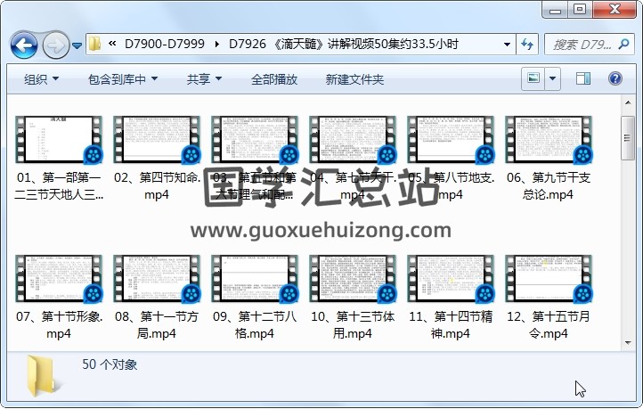Screen dimensions: 643x409
Task: Select video 07、第十节形象.mp4
Action: click(x=59, y=298)
